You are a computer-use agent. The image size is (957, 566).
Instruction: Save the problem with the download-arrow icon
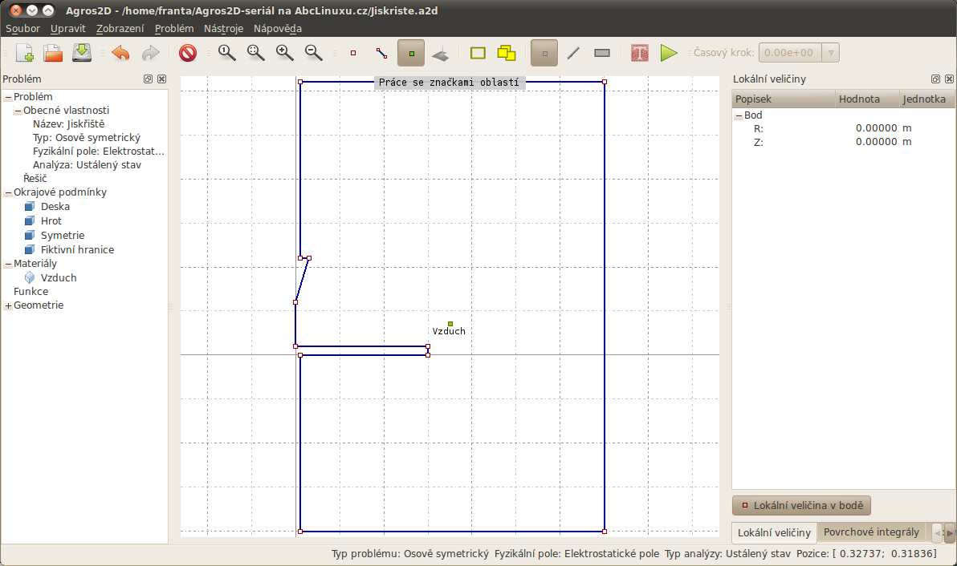pos(82,53)
